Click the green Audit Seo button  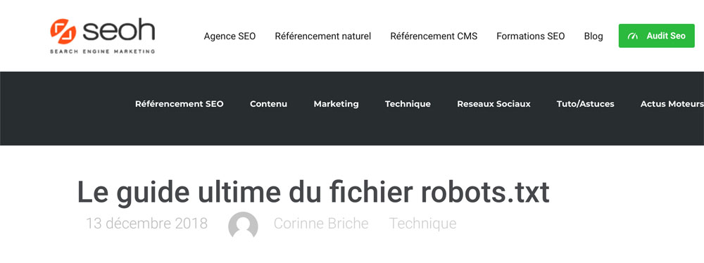click(656, 36)
